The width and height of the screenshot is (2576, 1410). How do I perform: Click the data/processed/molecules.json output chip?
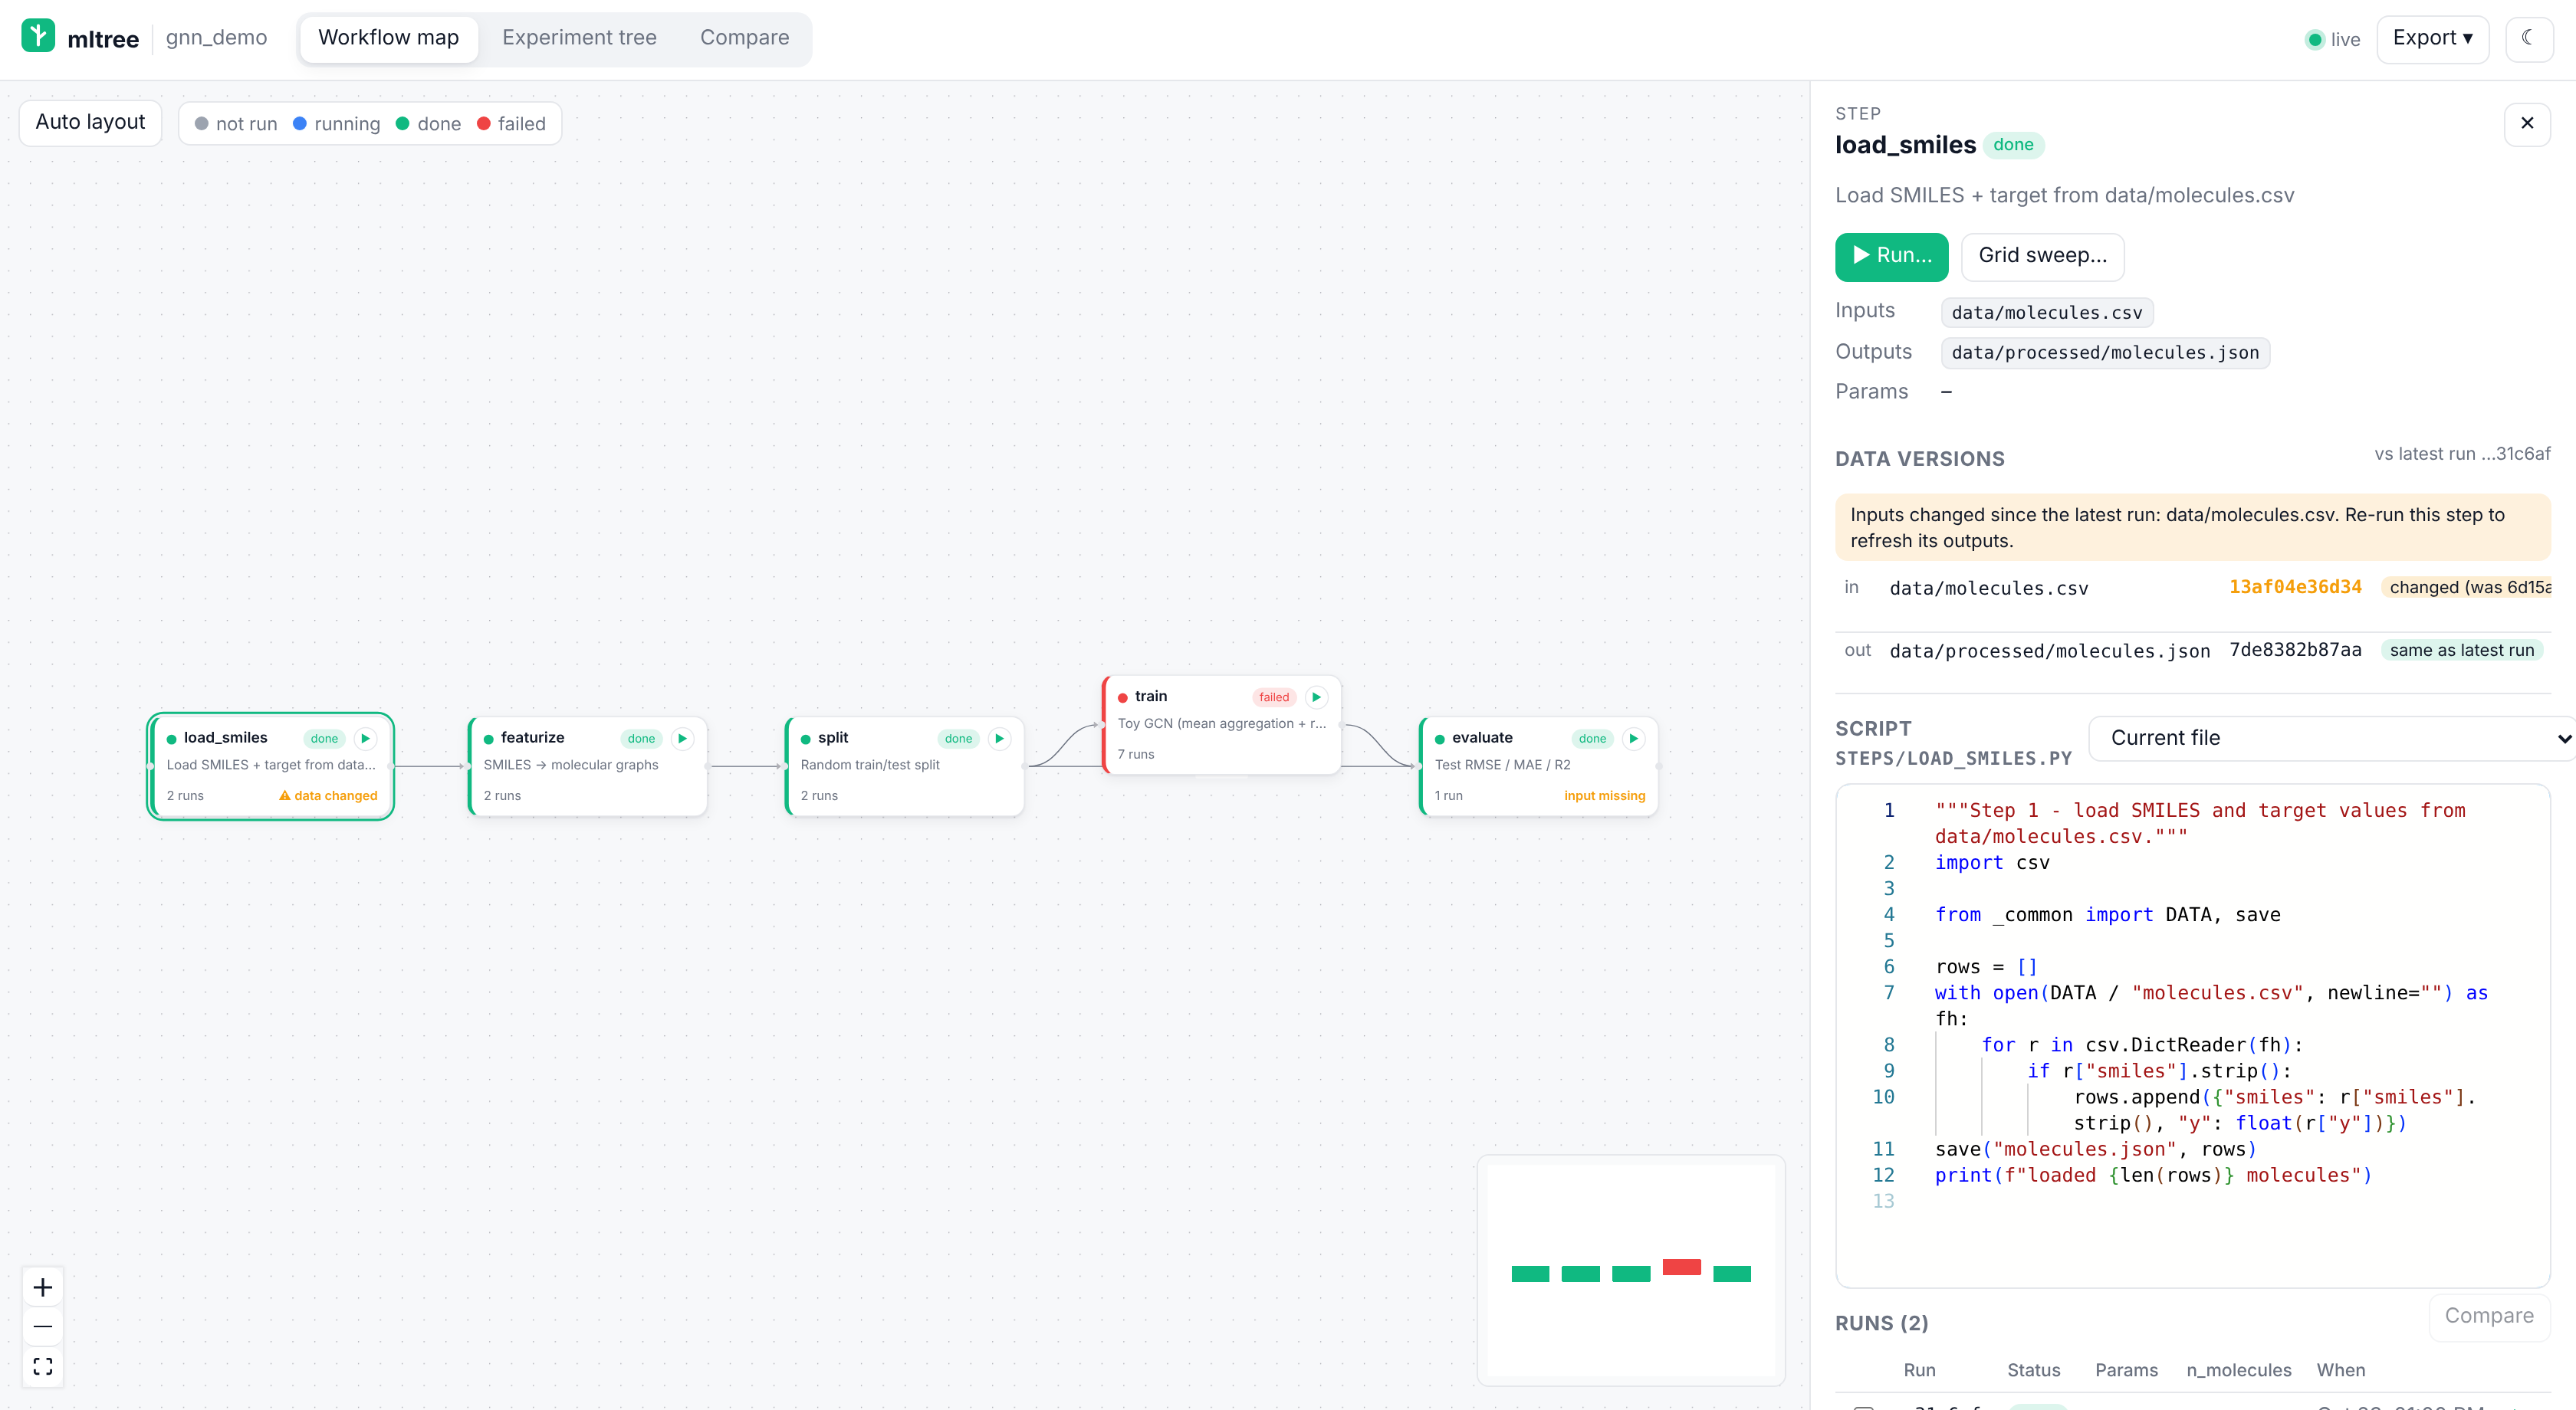[x=2105, y=352]
